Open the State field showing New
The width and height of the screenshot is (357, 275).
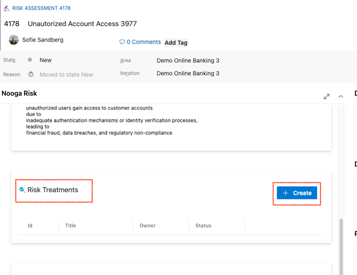click(x=46, y=60)
